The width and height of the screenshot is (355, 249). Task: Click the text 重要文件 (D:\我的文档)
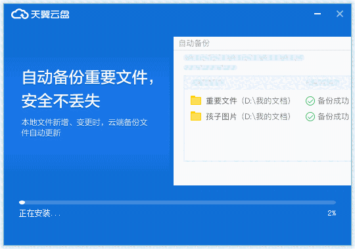[x=248, y=101]
